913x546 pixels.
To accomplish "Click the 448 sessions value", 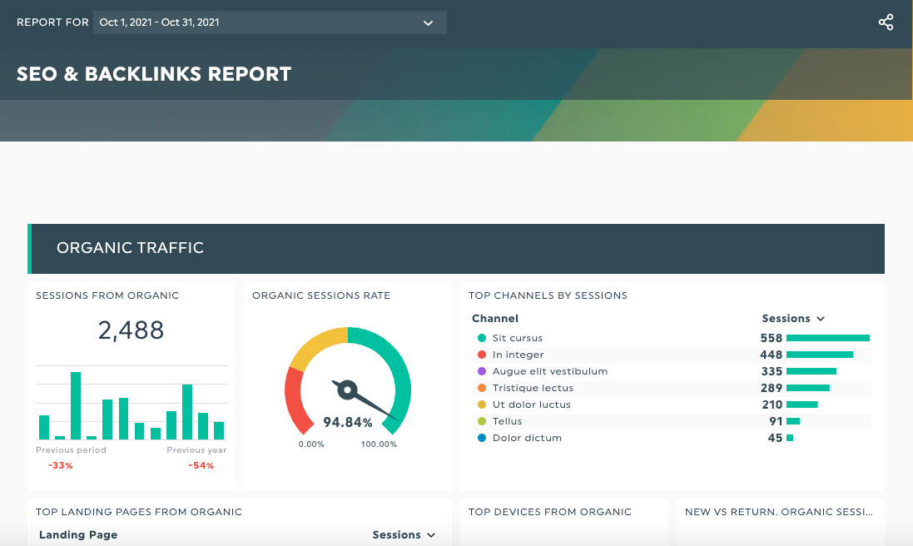I will point(771,355).
